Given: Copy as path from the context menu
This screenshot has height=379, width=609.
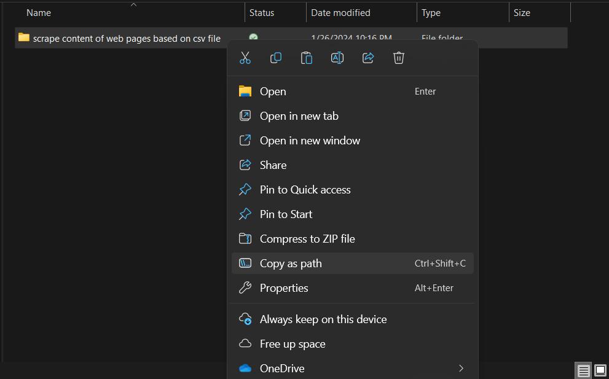Looking at the screenshot, I should coord(289,263).
